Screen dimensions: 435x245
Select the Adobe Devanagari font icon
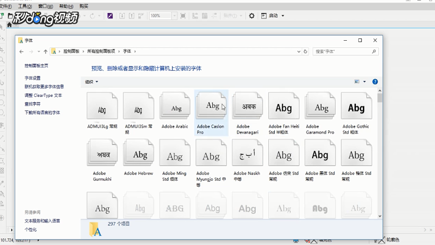pos(248,106)
